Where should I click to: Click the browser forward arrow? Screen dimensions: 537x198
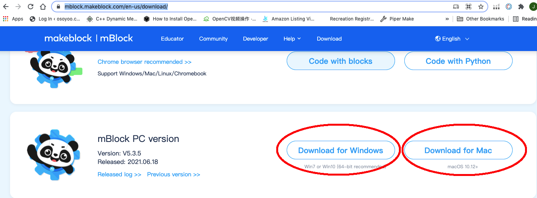(18, 7)
